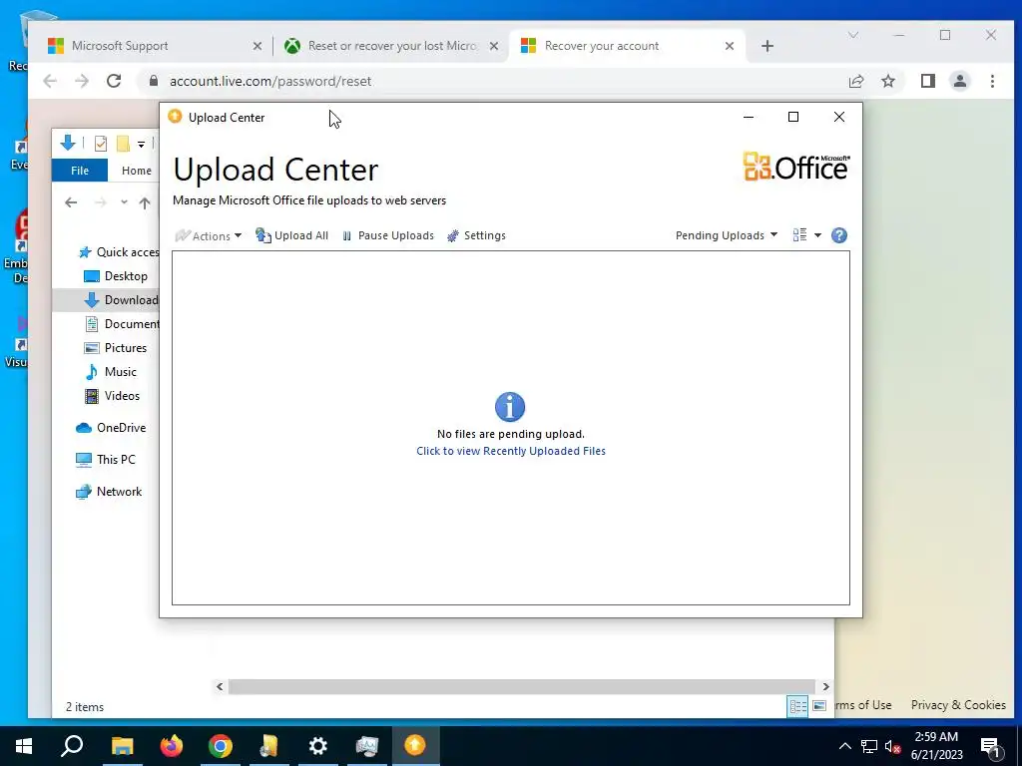Expand recent locations dropdown in File Explorer
Viewport: 1022px width, 766px height.
pyautogui.click(x=124, y=202)
